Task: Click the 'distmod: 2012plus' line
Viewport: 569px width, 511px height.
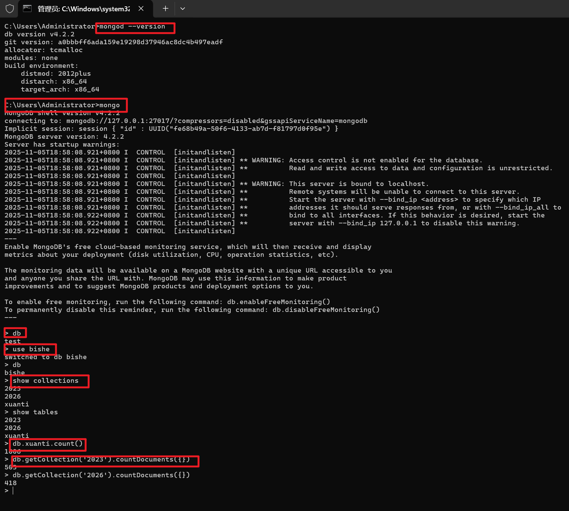Action: (56, 73)
